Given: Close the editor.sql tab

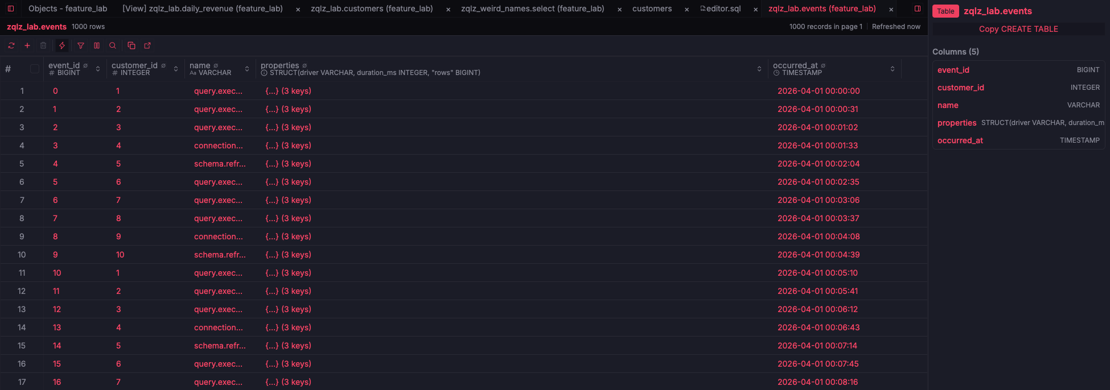Looking at the screenshot, I should [755, 9].
